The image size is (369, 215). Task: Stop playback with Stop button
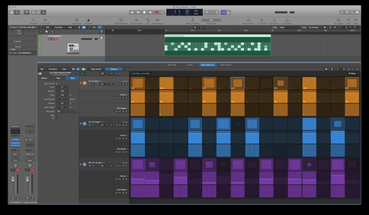point(144,12)
